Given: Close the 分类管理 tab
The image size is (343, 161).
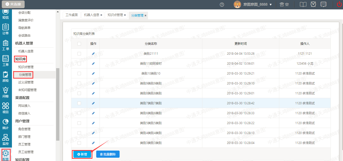Looking at the screenshot, I should [x=145, y=16].
